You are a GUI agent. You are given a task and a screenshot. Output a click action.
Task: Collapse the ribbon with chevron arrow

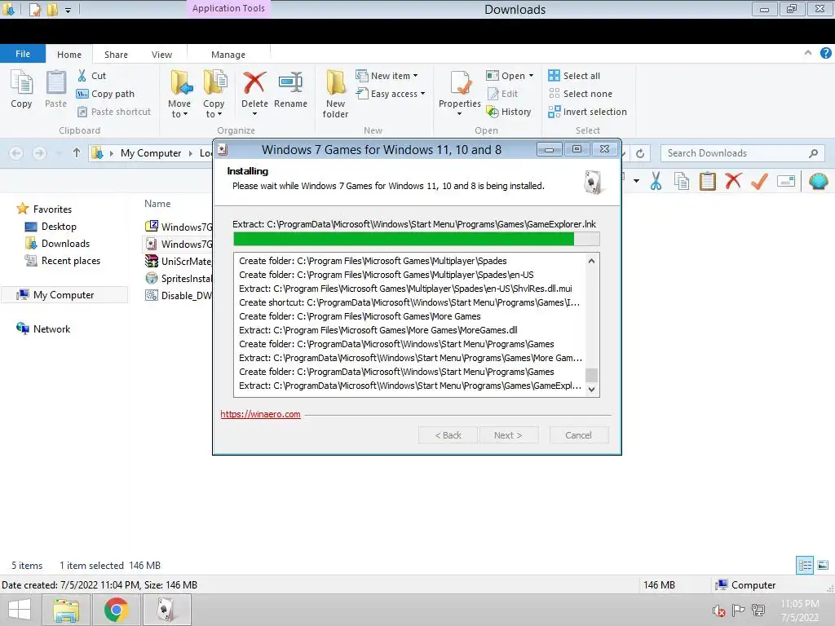click(808, 53)
